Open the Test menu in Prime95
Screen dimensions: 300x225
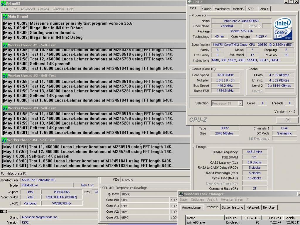pyautogui.click(x=5, y=9)
